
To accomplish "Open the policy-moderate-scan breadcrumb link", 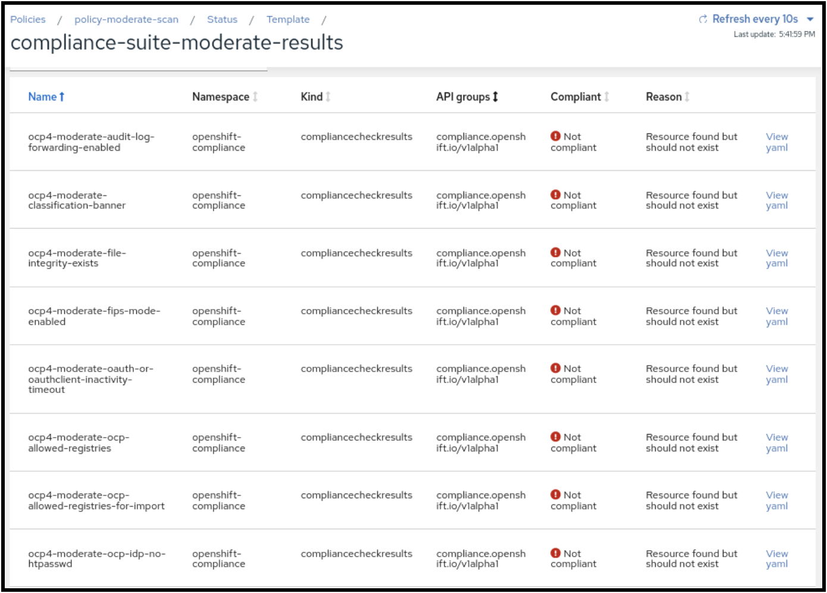I will coord(126,19).
